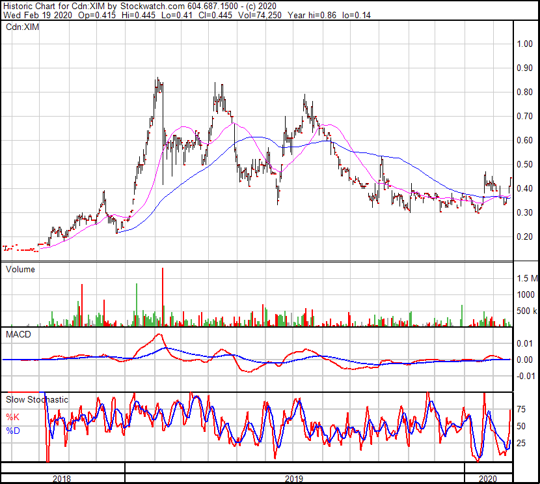
Task: Click the MACD -0.01 axis label
Action: click(526, 376)
